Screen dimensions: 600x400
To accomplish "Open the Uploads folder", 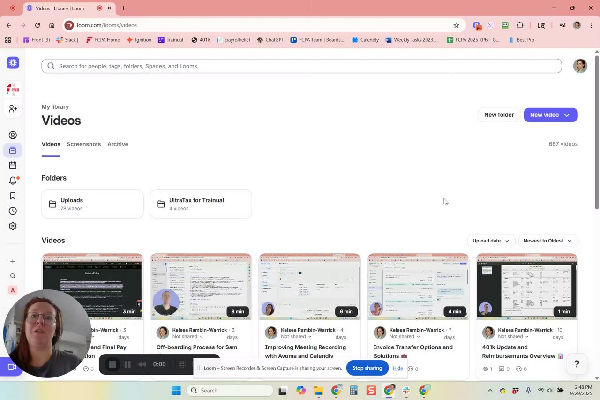I will (92, 204).
